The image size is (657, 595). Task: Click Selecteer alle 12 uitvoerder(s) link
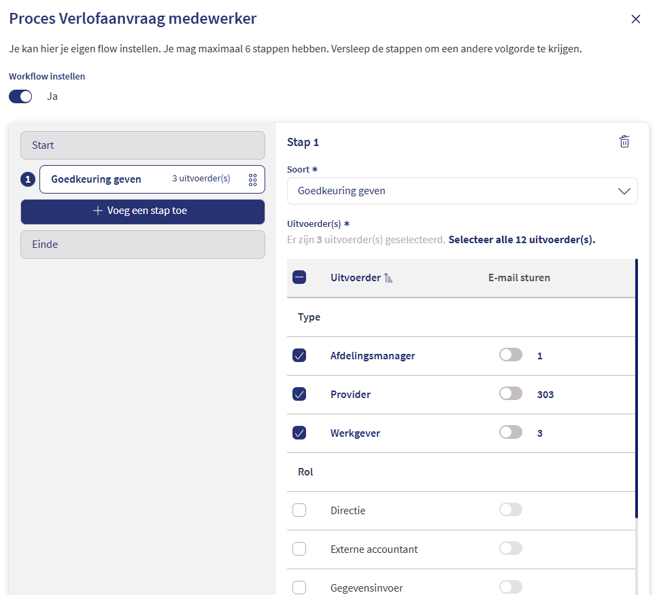(522, 240)
